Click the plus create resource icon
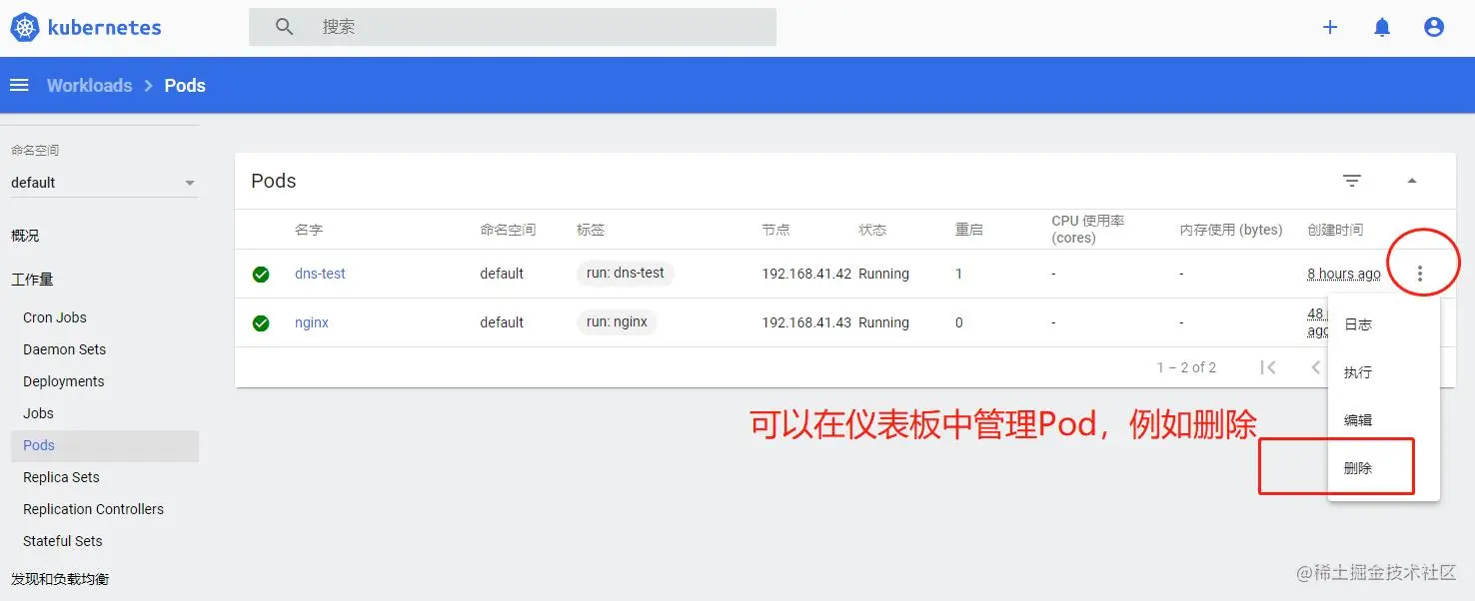The width and height of the screenshot is (1475, 601). pyautogui.click(x=1330, y=28)
